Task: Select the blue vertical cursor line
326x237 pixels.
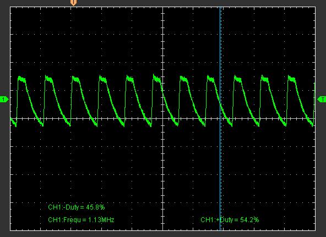Action: (220, 118)
